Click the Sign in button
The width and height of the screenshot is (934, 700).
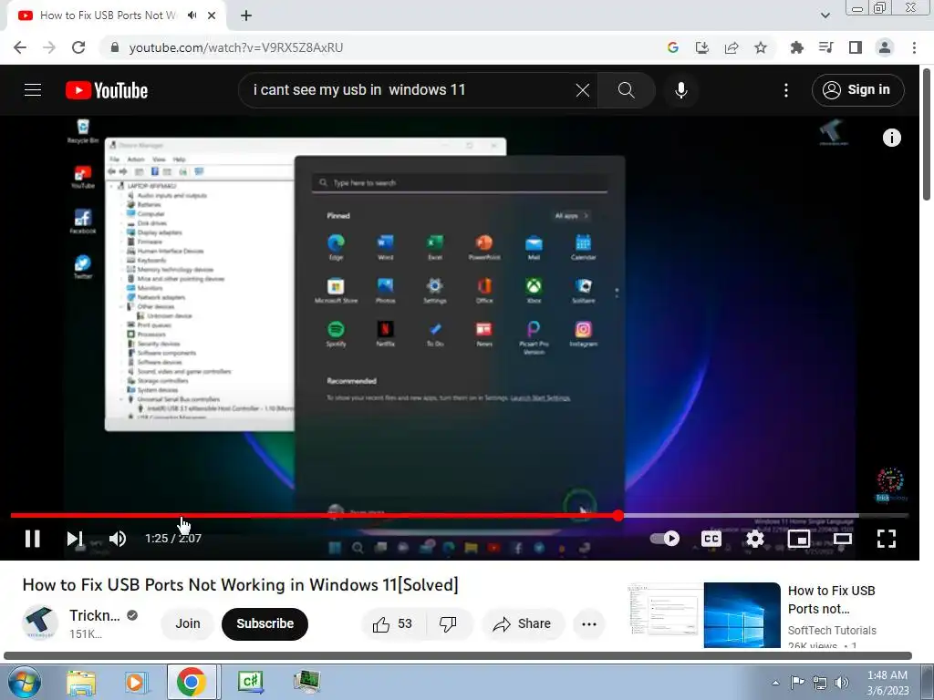(x=857, y=90)
